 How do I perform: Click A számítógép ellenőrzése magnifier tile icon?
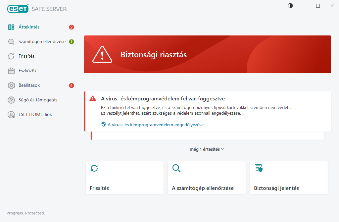click(x=176, y=168)
